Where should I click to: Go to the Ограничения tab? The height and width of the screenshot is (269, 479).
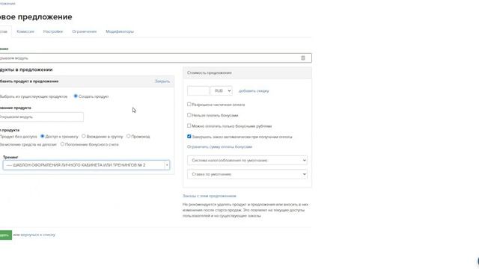pos(85,31)
